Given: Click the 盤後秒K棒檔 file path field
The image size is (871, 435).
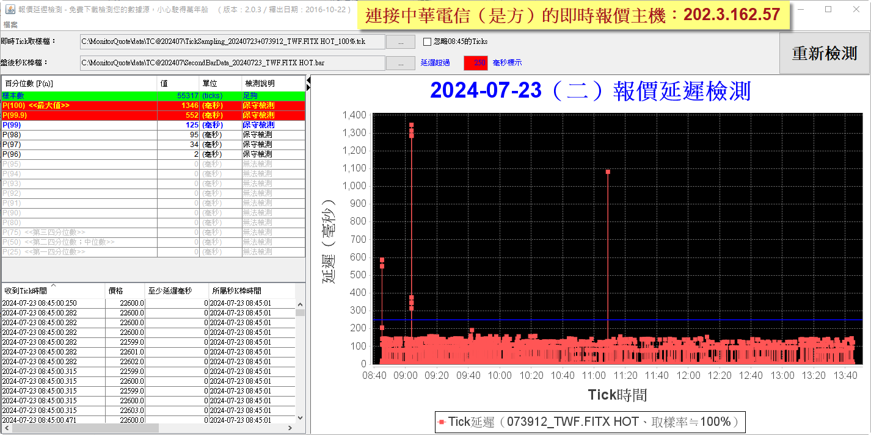Looking at the screenshot, I should click(x=233, y=63).
